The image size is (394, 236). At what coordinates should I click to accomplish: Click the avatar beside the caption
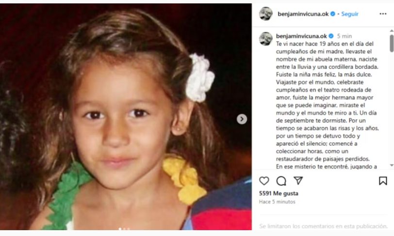(x=266, y=39)
